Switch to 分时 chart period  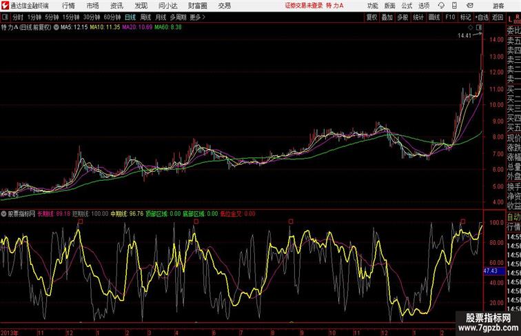click(x=18, y=17)
